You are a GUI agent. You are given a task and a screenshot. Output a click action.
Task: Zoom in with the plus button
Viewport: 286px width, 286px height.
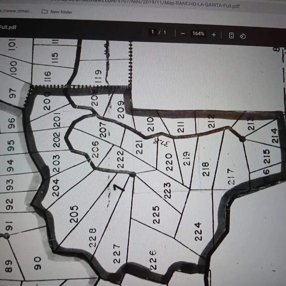coord(214,35)
